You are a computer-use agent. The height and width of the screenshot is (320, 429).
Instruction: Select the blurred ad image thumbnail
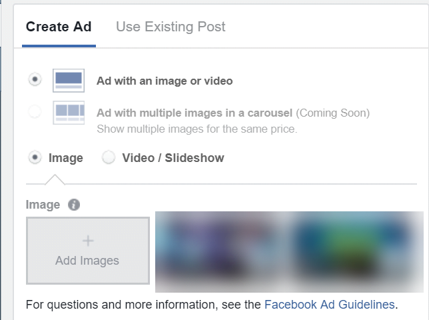pos(289,252)
